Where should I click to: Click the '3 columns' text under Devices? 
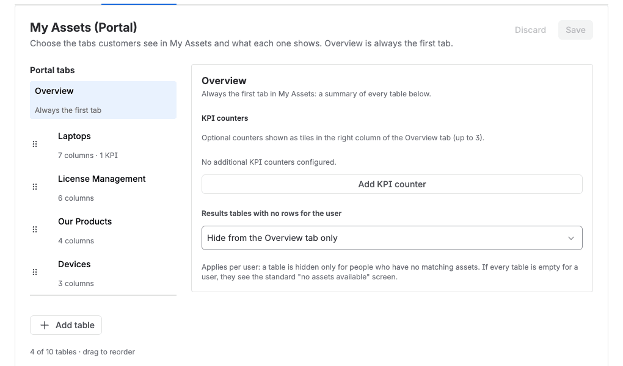pos(76,284)
